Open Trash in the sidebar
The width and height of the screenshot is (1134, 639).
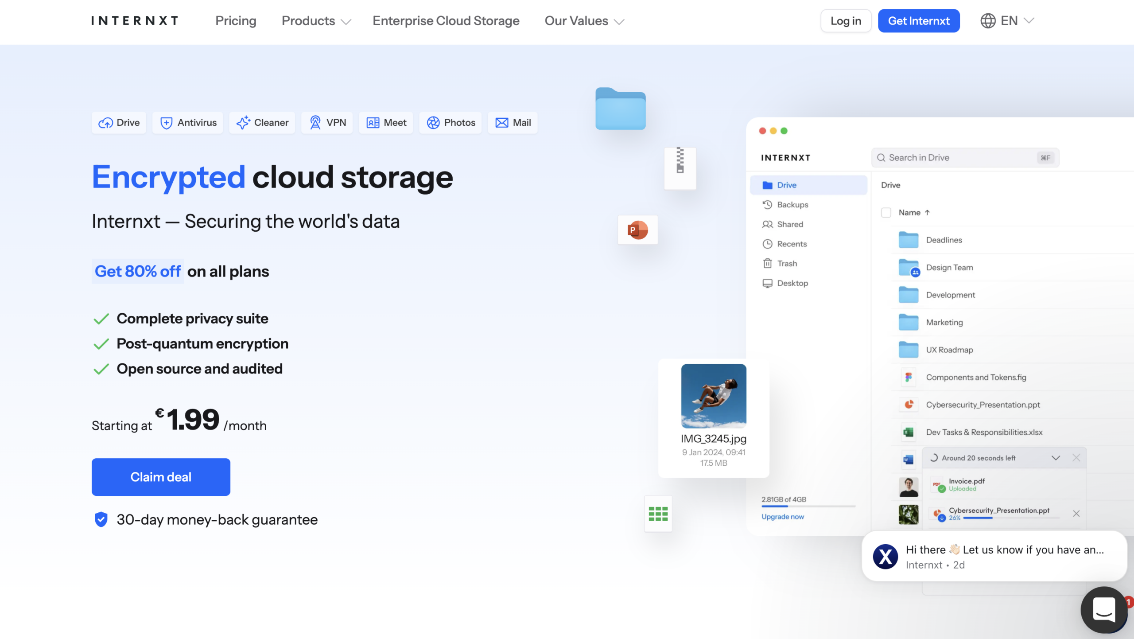point(780,264)
